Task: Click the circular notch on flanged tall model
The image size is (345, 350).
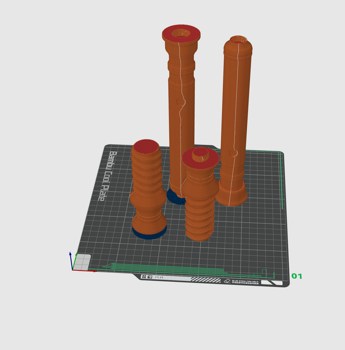Action: click(181, 102)
